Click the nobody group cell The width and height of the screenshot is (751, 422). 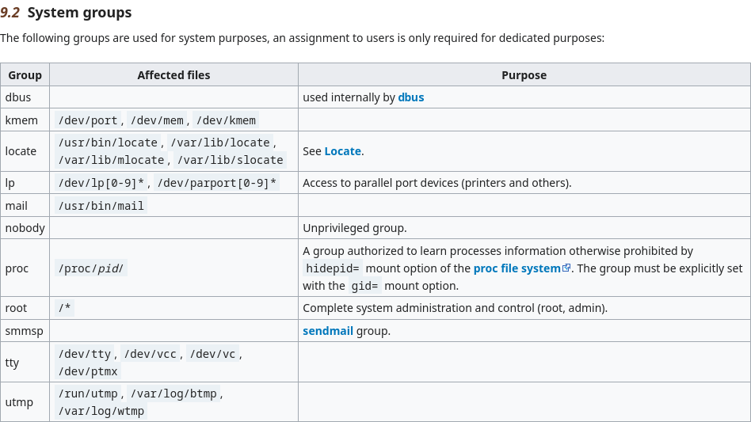pyautogui.click(x=25, y=228)
